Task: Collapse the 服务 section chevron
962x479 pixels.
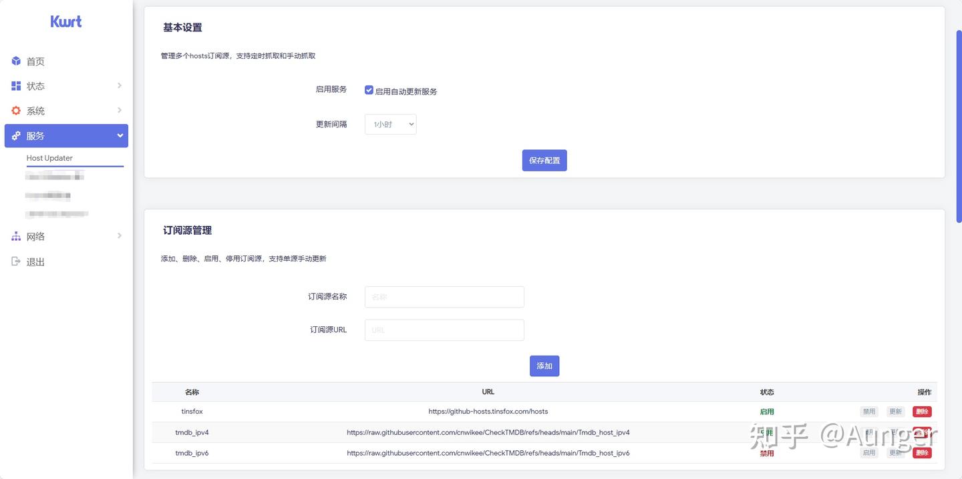Action: [120, 135]
